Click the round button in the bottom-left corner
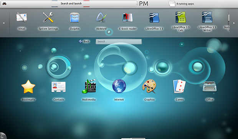Image resolution: width=238 pixels, height=139 pixels. 2,136
